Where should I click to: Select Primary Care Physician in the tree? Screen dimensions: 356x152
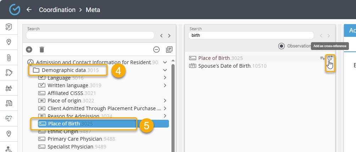[x=75, y=139]
